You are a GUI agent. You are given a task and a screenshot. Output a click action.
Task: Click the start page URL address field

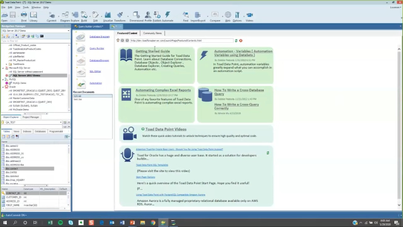coord(181,40)
